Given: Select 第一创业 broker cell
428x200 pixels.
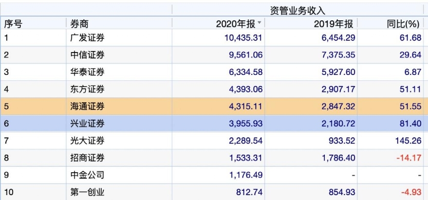Looking at the screenshot, I should (x=87, y=192).
